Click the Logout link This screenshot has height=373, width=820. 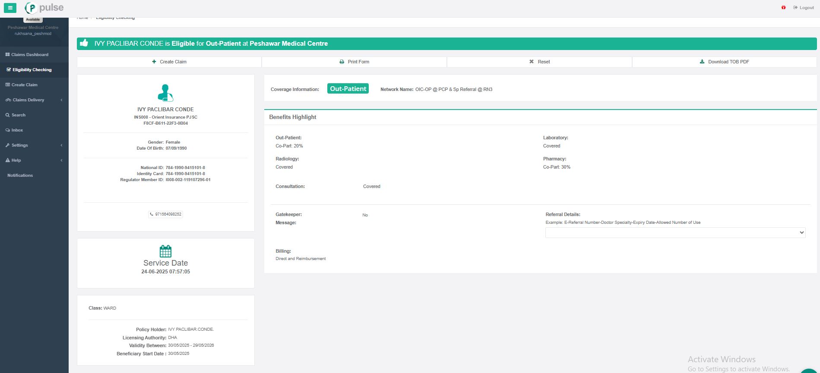804,8
